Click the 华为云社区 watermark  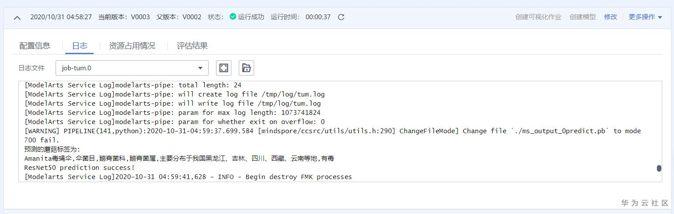645,203
